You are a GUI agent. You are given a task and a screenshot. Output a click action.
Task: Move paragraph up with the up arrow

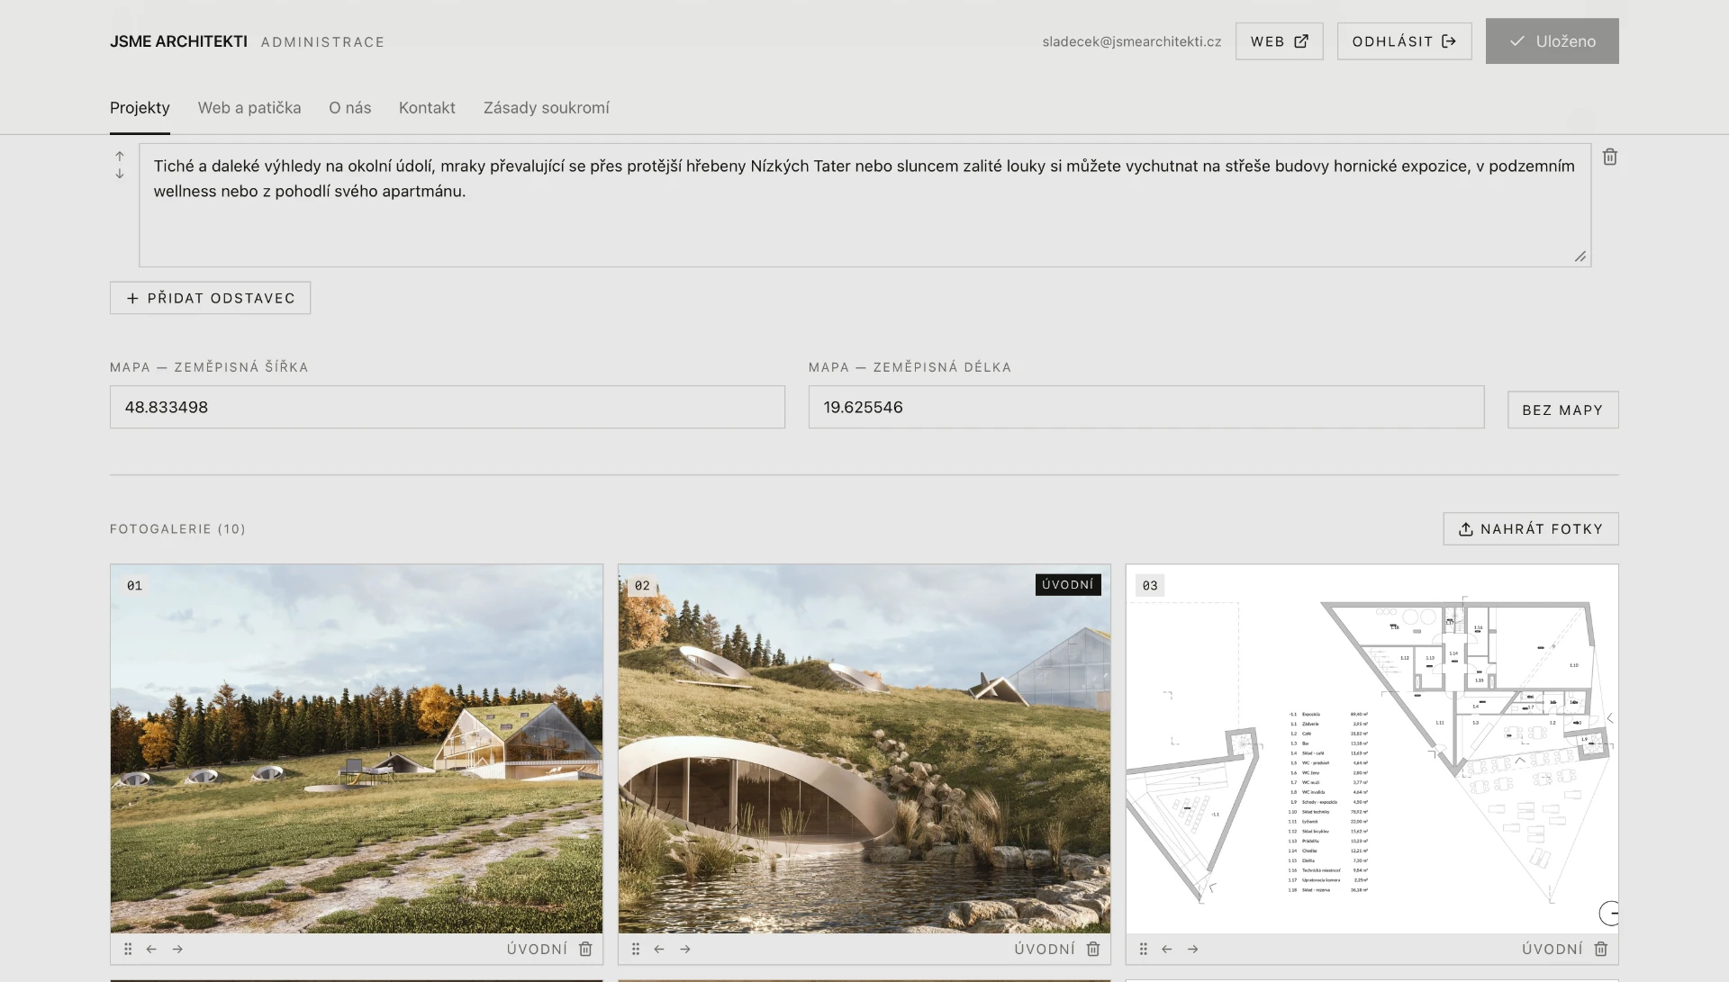coord(120,157)
